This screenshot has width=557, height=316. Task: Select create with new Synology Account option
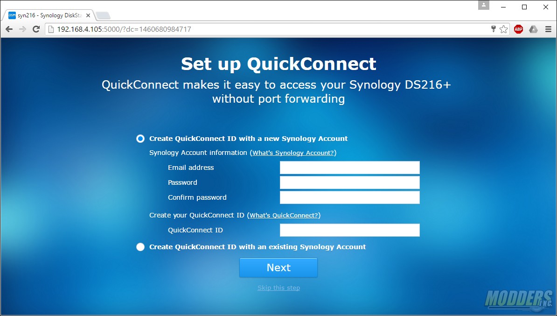click(140, 139)
